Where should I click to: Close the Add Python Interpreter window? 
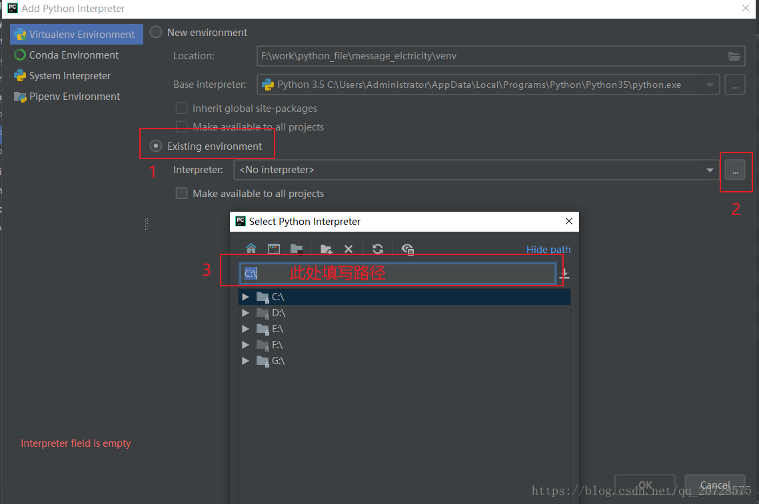746,8
